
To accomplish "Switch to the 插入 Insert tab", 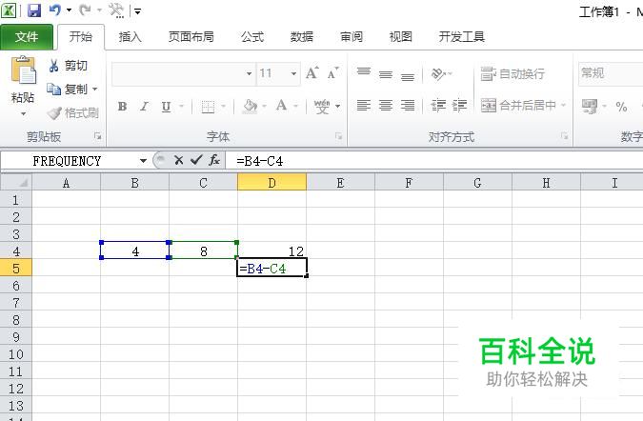I will click(130, 37).
